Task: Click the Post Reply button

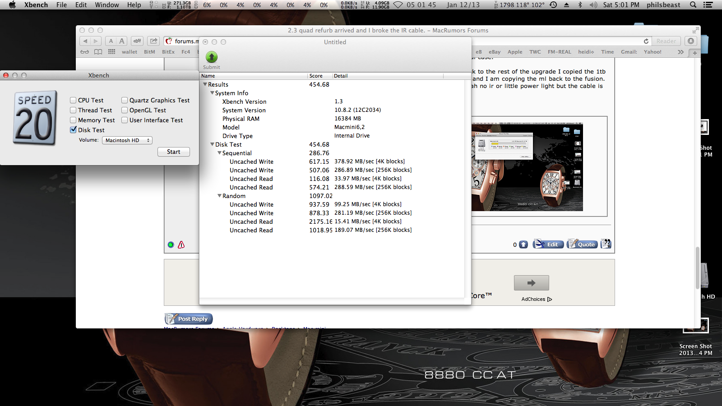Action: click(x=189, y=319)
